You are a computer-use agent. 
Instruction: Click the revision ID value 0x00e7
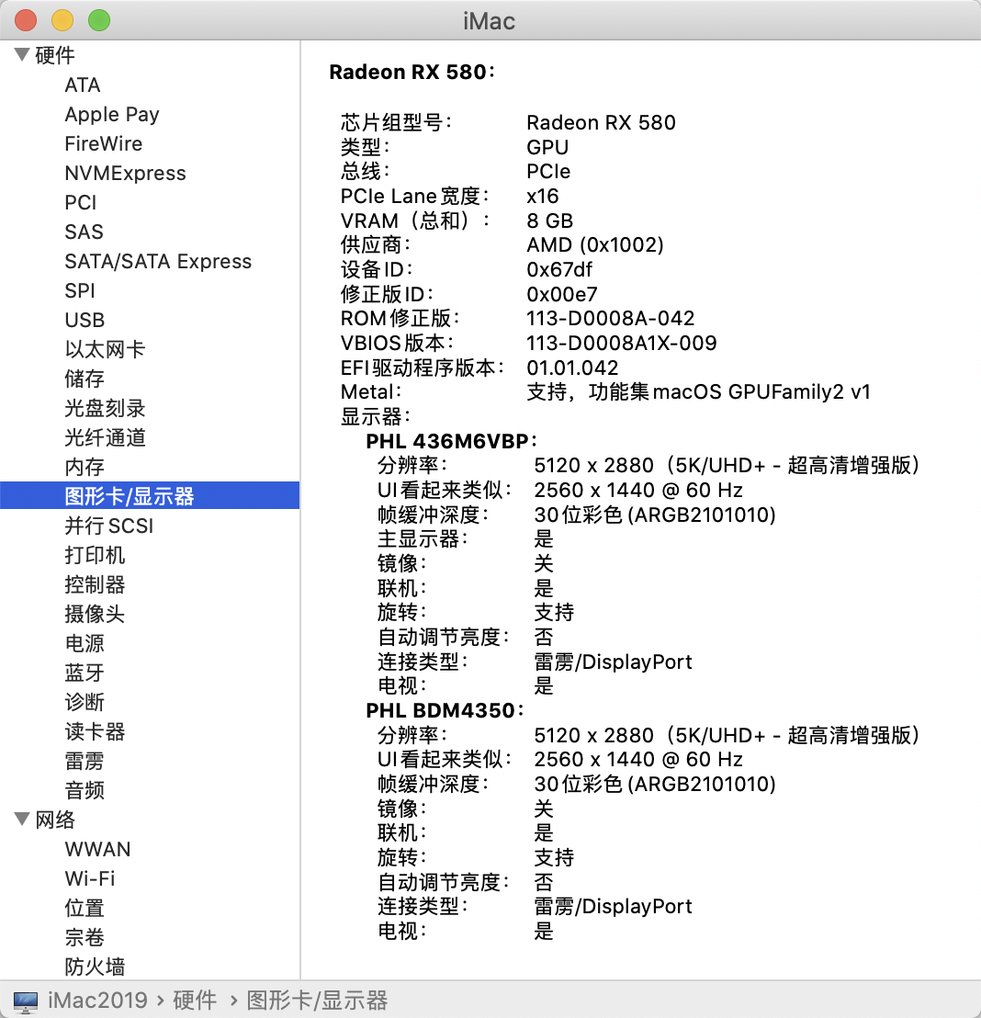tap(562, 294)
